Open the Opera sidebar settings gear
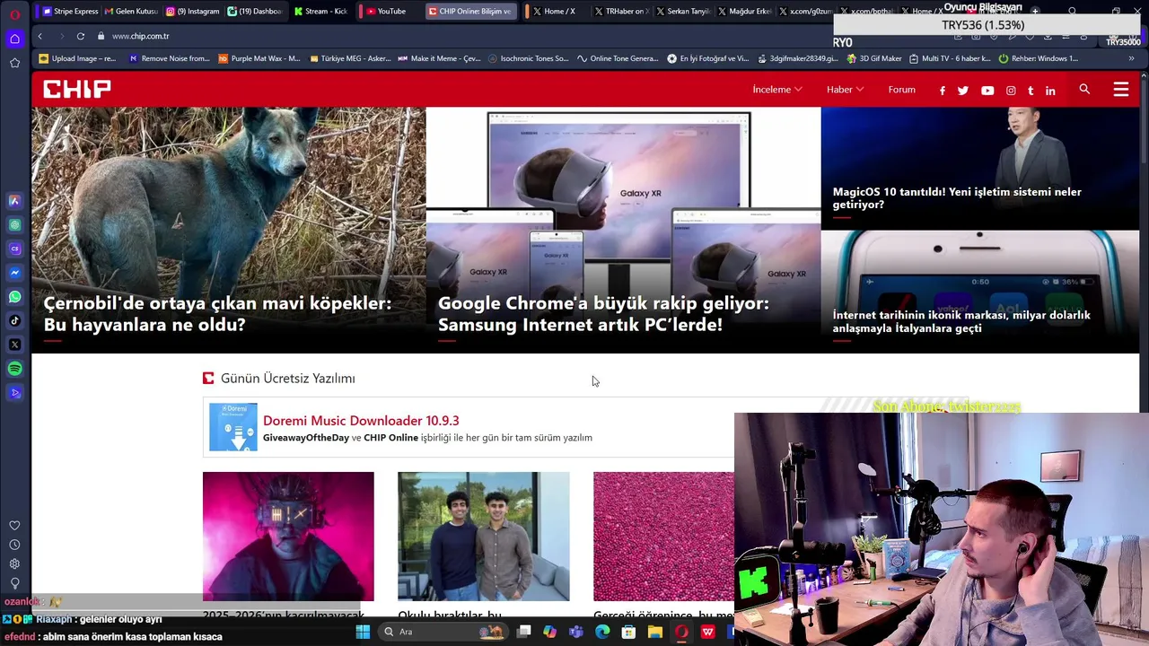The image size is (1149, 646). (x=14, y=563)
